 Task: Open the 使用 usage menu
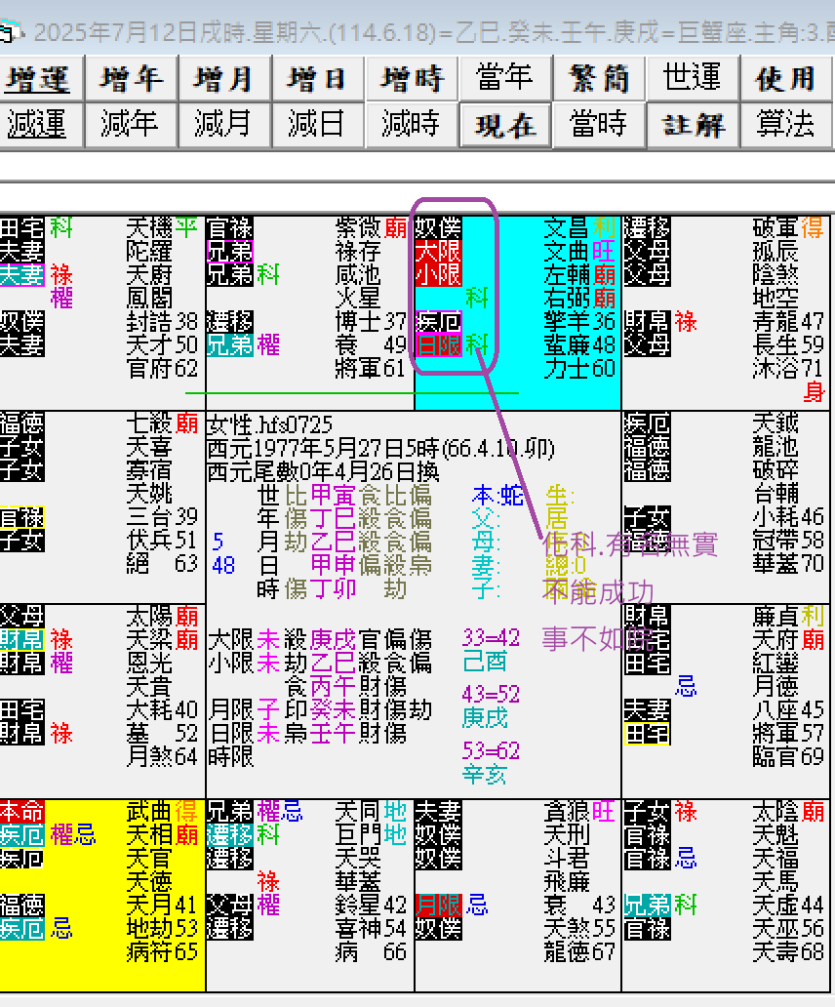coord(786,79)
